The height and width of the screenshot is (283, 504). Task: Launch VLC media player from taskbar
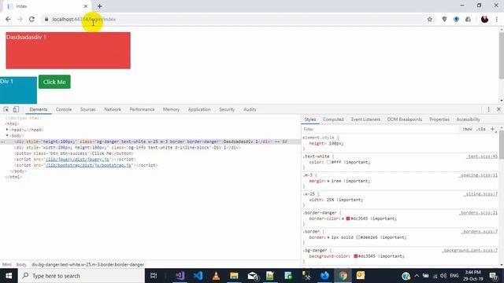click(x=216, y=276)
